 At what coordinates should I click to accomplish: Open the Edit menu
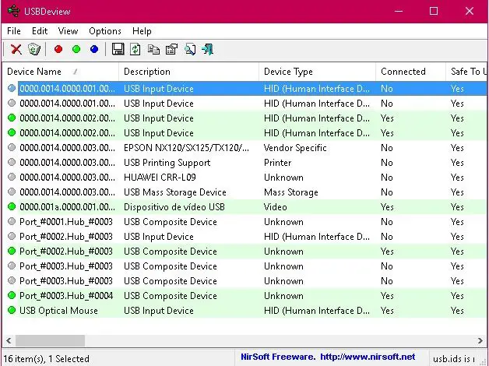(40, 31)
